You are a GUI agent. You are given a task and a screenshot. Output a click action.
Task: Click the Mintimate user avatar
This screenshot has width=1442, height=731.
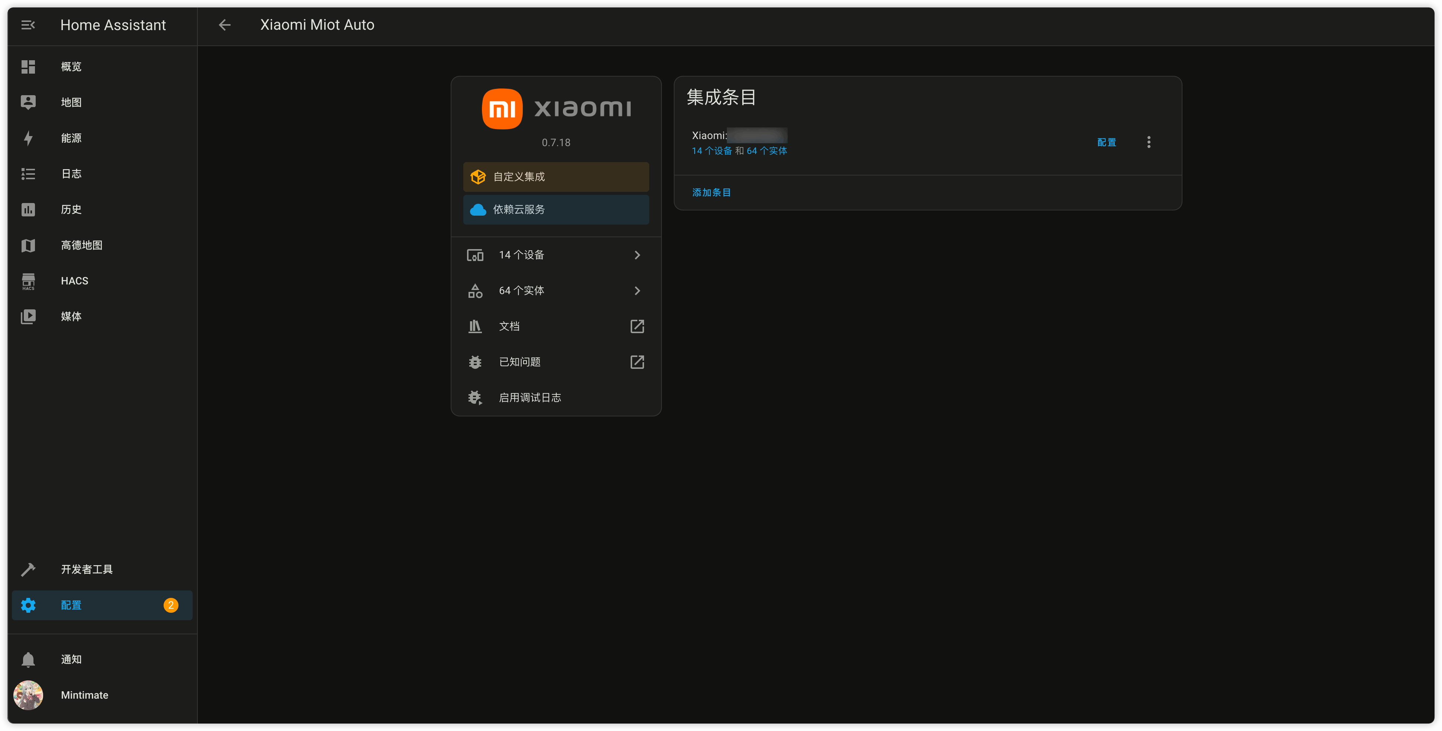28,695
